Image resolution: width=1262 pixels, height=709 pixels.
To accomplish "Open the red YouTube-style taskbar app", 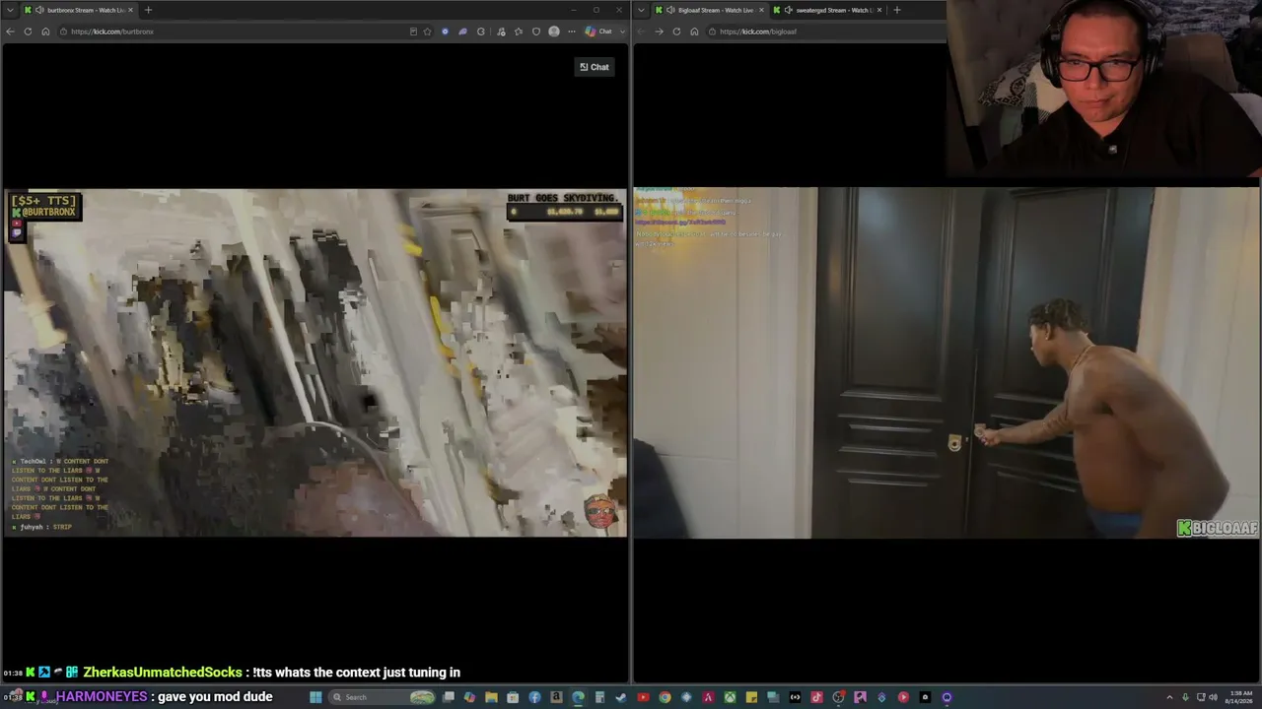I will click(643, 697).
